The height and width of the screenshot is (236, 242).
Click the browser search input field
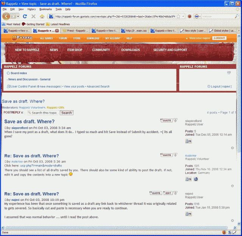click(218, 16)
